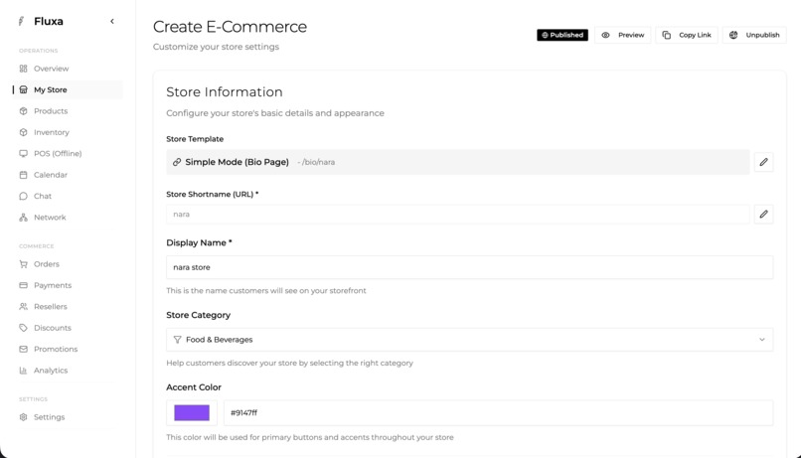Screen dimensions: 801x458
Task: Click the copy icon beside Copy Link
Action: [x=667, y=35]
